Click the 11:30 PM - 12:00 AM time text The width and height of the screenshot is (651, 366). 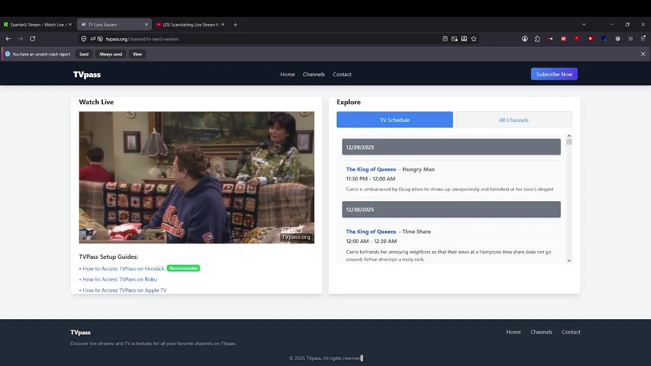click(370, 179)
